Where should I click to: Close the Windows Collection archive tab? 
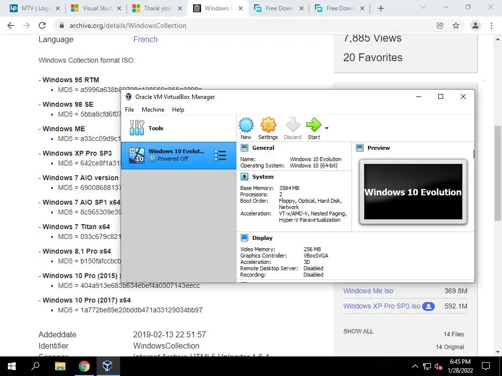point(241,9)
